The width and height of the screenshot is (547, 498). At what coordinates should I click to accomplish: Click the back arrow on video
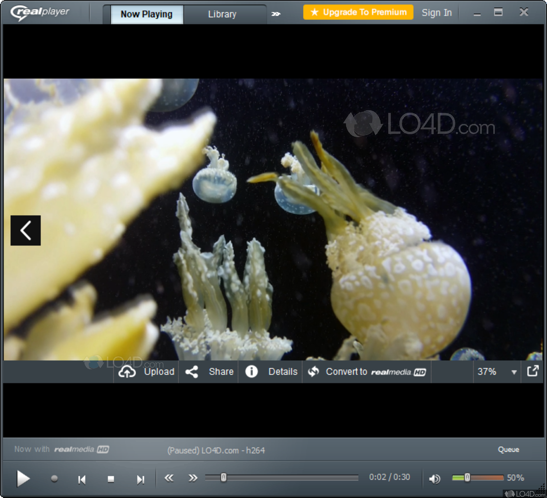(x=26, y=230)
